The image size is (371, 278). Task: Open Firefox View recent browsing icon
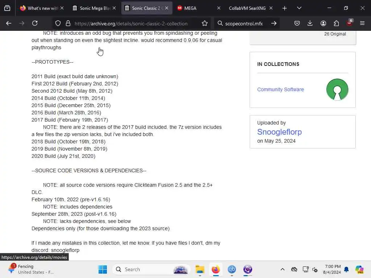coord(7,8)
